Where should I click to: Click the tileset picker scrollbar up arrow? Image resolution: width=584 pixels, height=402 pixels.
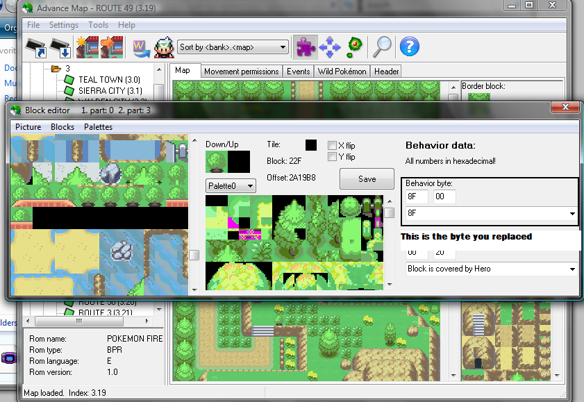pos(390,201)
